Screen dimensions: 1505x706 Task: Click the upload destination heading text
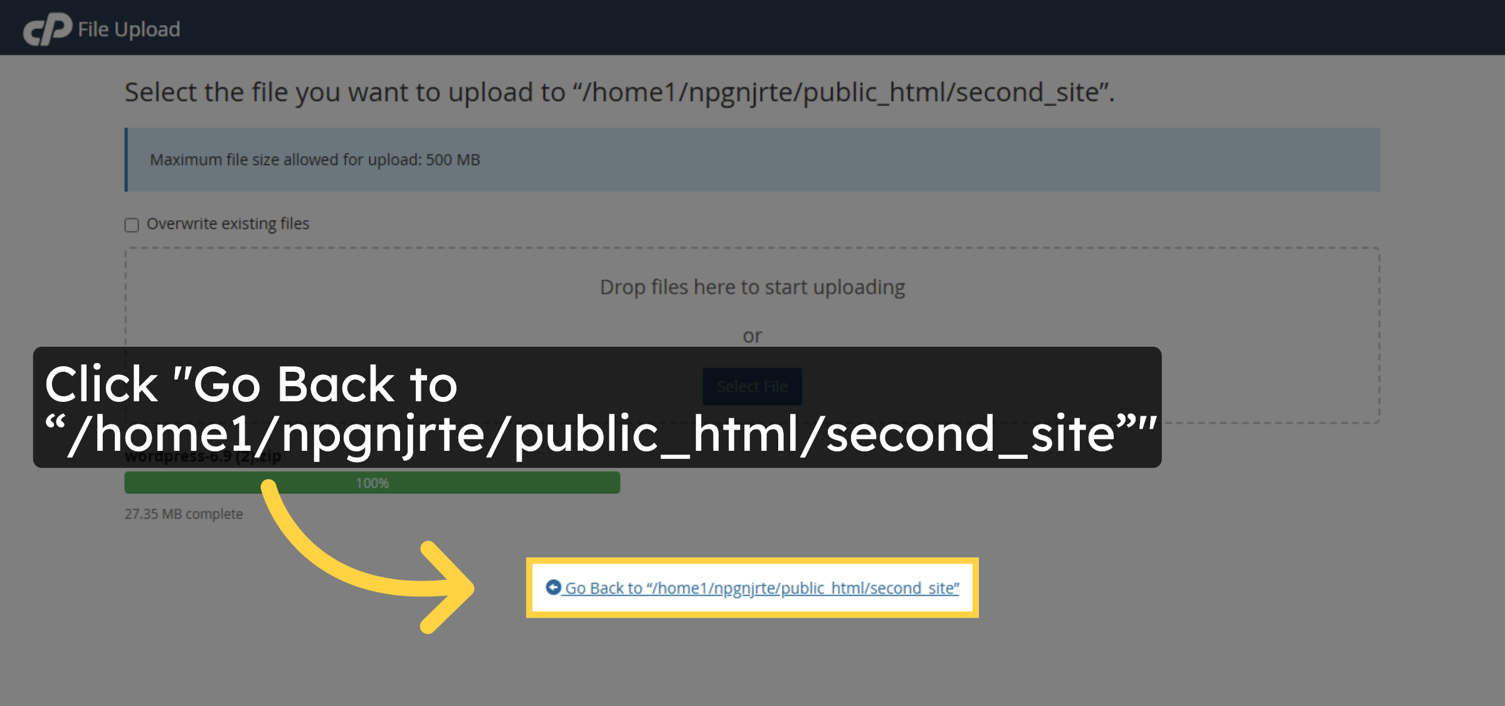[x=619, y=92]
